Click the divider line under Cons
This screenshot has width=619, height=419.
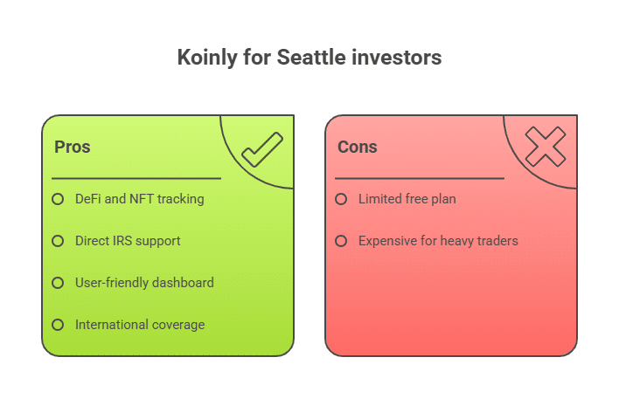(420, 179)
